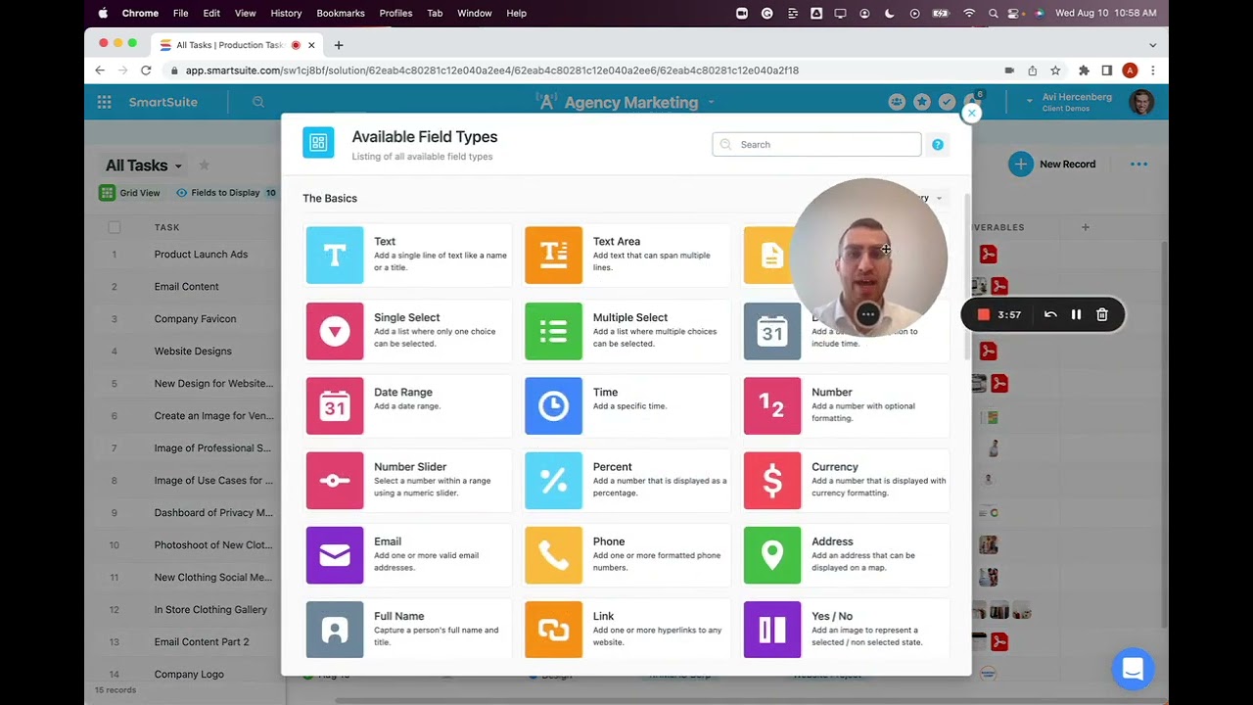Switch to the All Tasks browser tab
Viewport: 1253px width, 705px height.
click(x=238, y=45)
